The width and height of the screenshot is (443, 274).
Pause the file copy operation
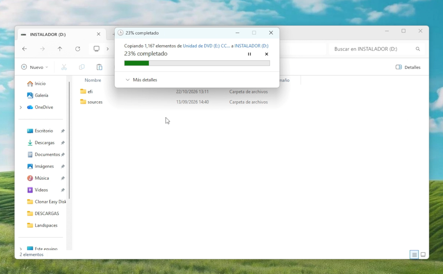click(x=249, y=54)
